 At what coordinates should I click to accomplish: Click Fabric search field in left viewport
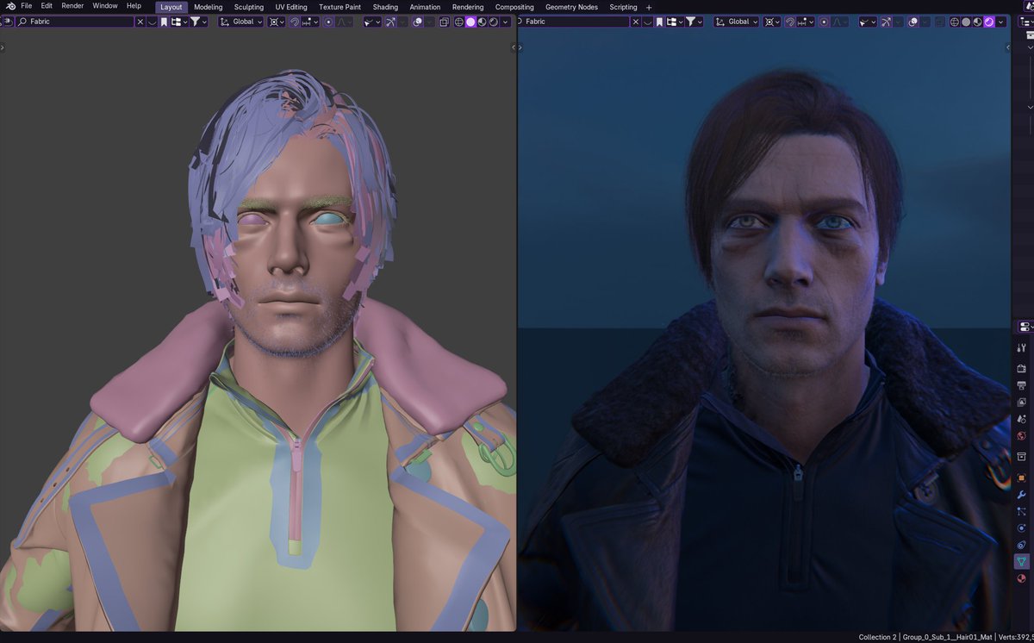point(75,22)
